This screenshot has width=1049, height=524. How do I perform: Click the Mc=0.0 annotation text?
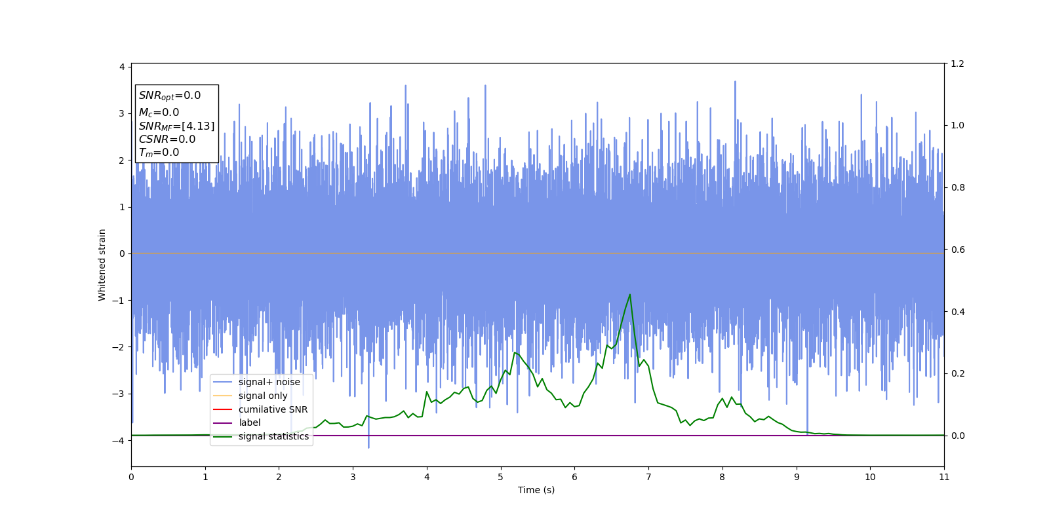click(159, 113)
